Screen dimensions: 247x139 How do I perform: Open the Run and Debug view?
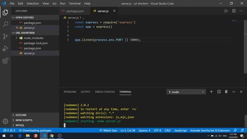[5, 48]
